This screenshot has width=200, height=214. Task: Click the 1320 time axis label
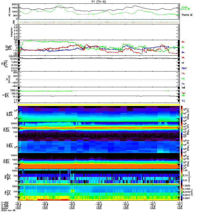[126, 208]
